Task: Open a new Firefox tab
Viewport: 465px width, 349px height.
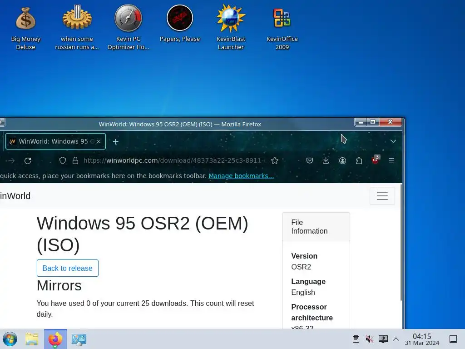Action: click(116, 142)
